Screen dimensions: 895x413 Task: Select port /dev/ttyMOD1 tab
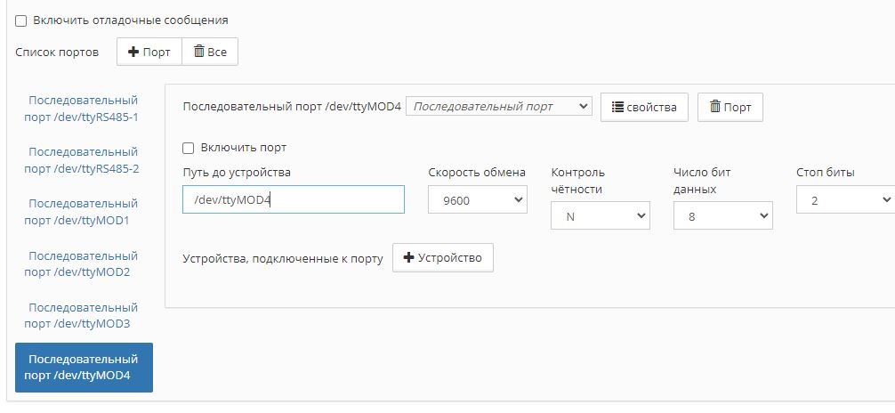pos(84,212)
